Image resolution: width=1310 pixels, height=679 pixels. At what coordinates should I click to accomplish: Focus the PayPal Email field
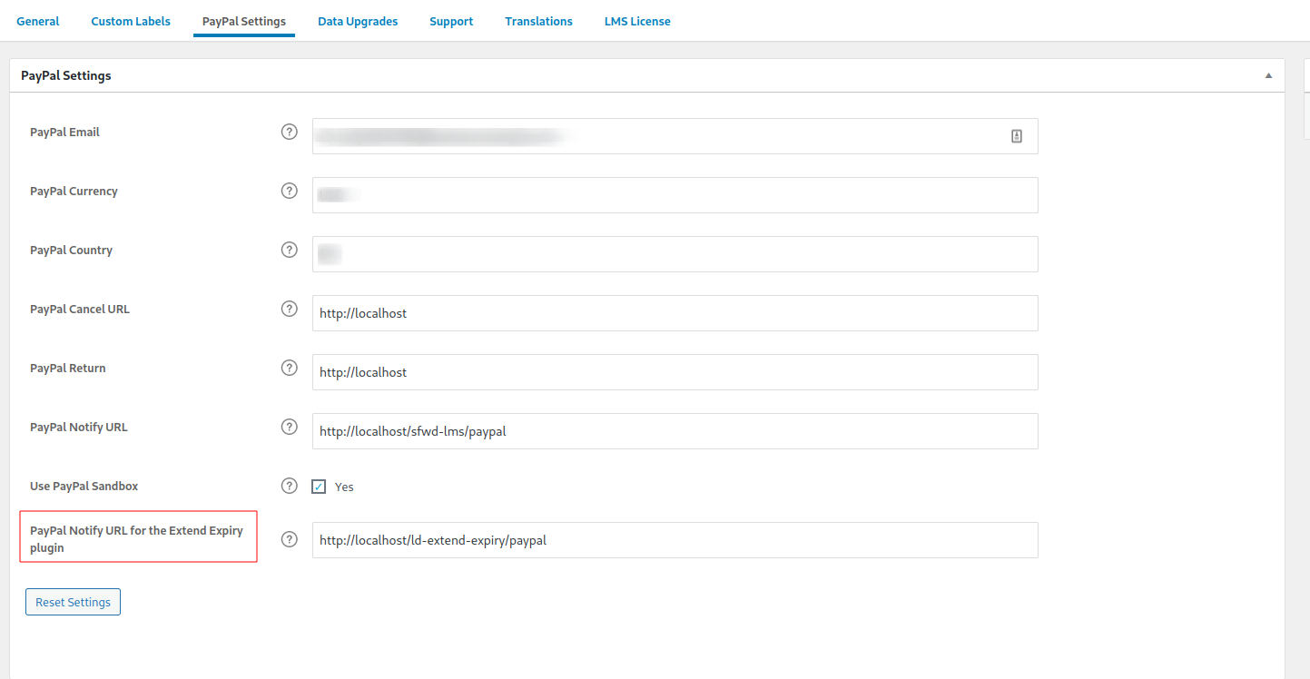coord(675,136)
